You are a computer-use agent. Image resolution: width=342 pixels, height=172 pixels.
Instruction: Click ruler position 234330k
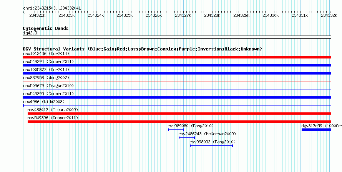(x=271, y=15)
